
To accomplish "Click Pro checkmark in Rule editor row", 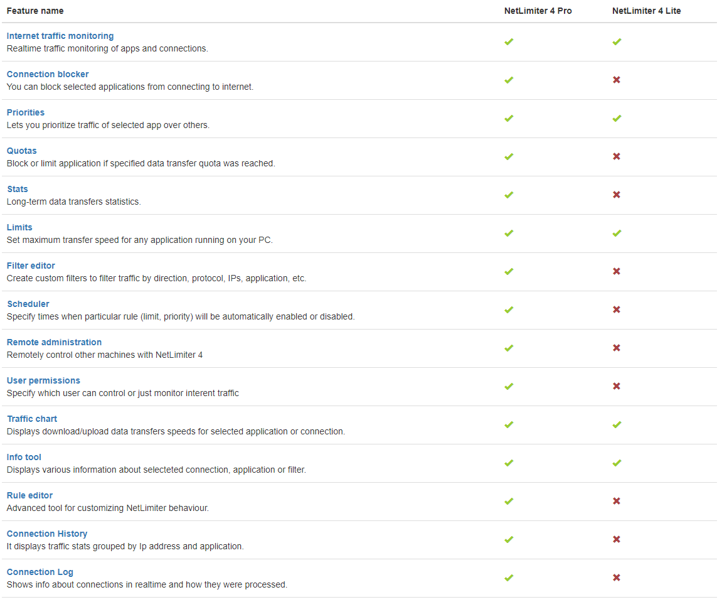I will click(x=509, y=502).
